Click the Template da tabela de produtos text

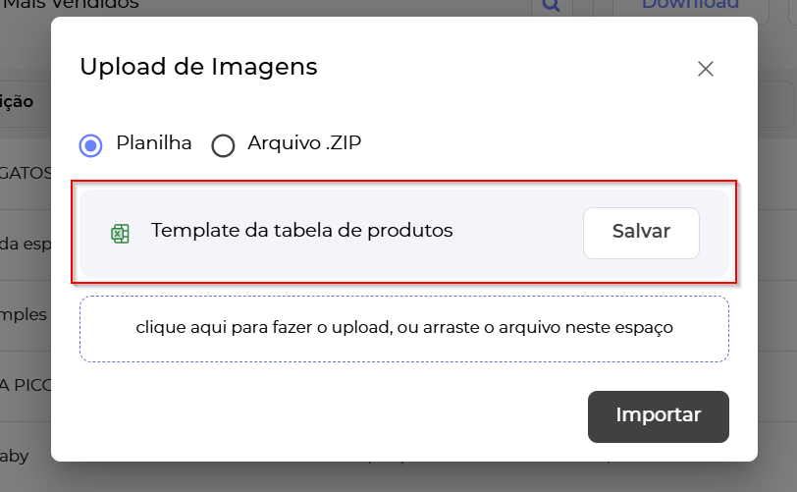pyautogui.click(x=301, y=231)
